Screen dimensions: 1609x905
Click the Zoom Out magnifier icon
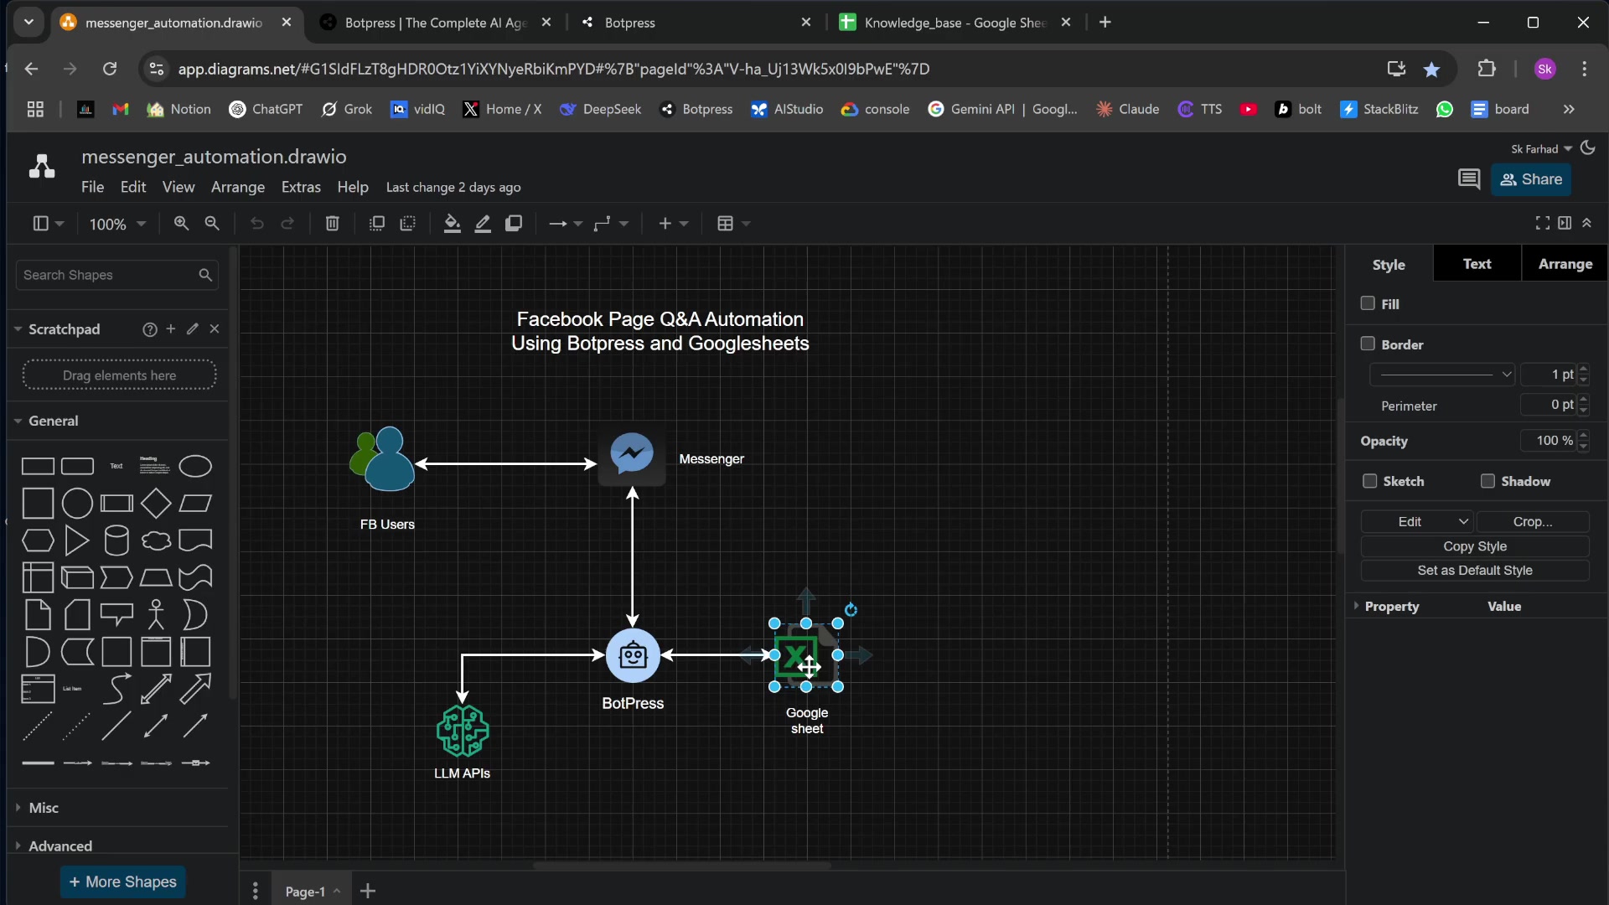[x=212, y=224]
